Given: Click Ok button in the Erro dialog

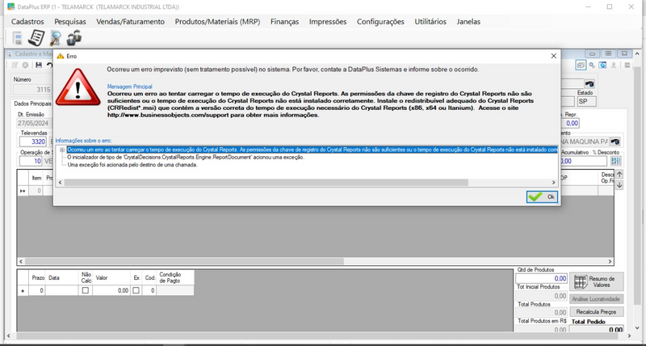Looking at the screenshot, I should [x=542, y=196].
